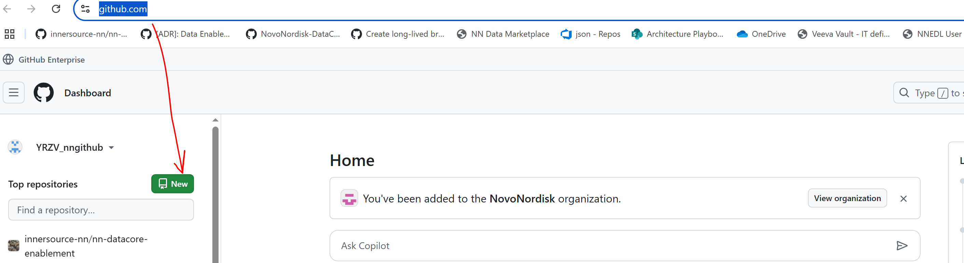This screenshot has height=263, width=964.
Task: Click the nn-datacore-enablement repository avatar
Action: [x=13, y=245]
